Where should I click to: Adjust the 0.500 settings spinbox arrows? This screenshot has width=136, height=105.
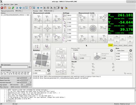tap(77, 26)
